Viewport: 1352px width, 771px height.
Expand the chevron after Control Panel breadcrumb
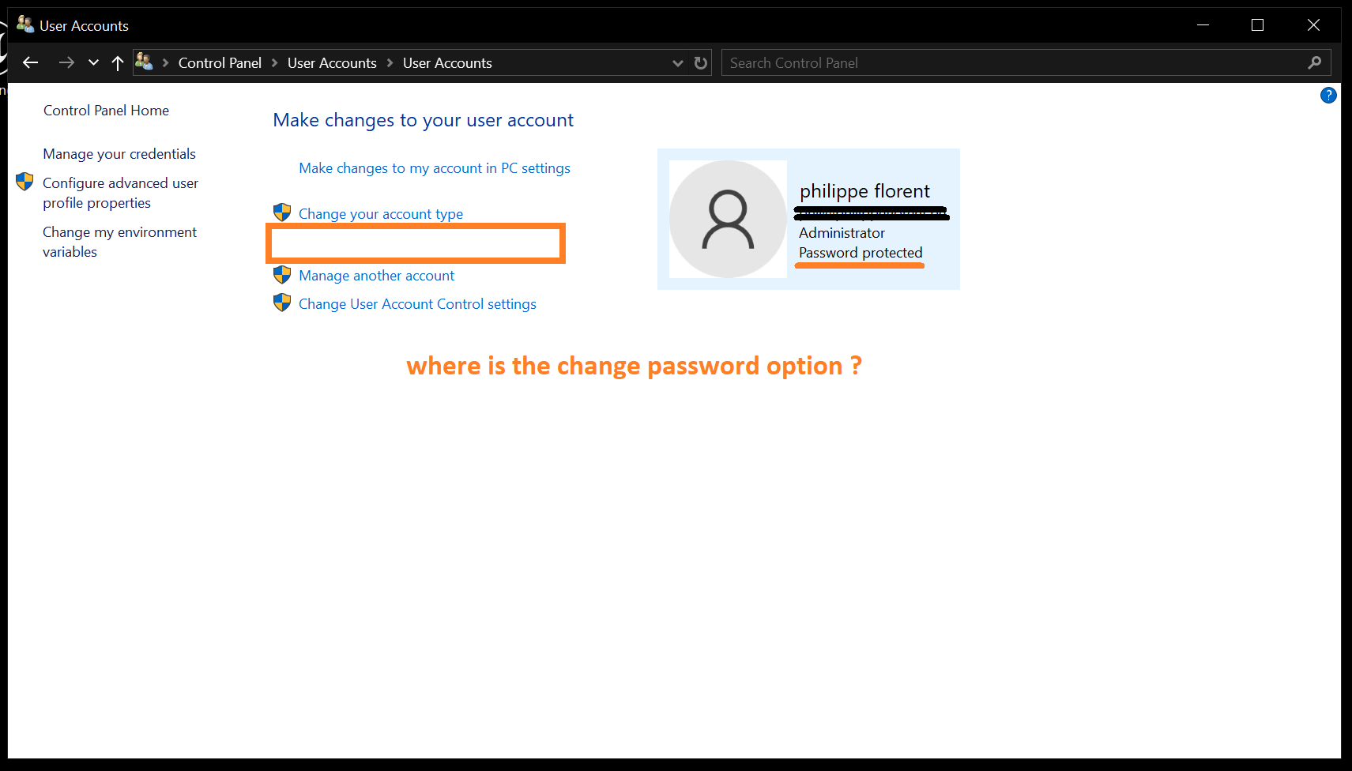click(275, 63)
